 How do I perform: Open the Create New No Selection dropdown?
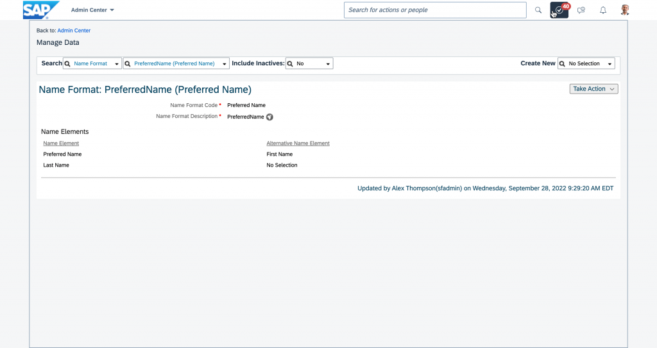(x=586, y=63)
